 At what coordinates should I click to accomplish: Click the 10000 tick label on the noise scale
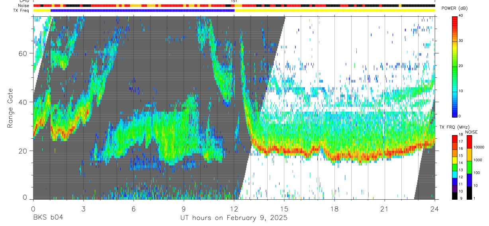pyautogui.click(x=479, y=148)
